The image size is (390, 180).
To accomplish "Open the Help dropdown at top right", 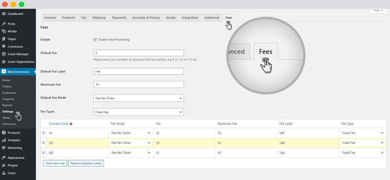I will click(x=378, y=10).
